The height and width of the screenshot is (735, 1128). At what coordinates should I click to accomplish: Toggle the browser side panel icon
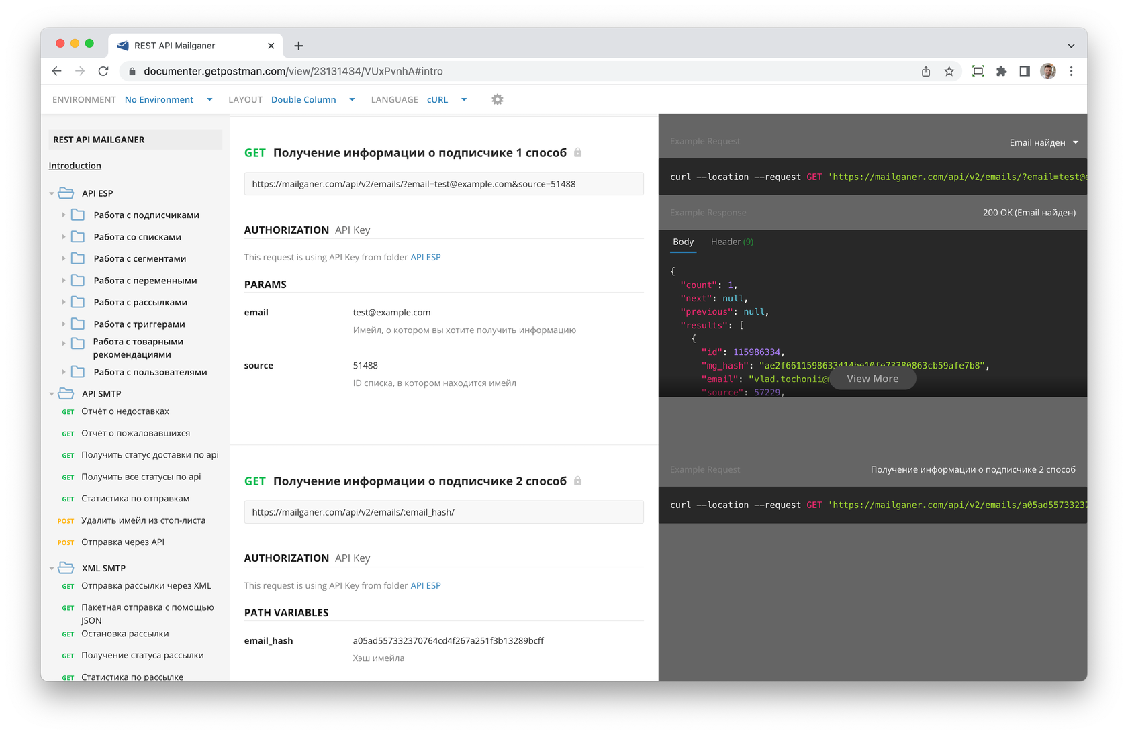(1025, 71)
